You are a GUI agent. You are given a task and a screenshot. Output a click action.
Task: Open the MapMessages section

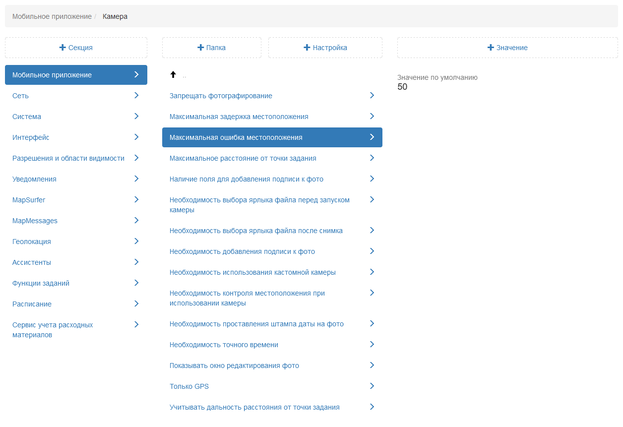76,221
